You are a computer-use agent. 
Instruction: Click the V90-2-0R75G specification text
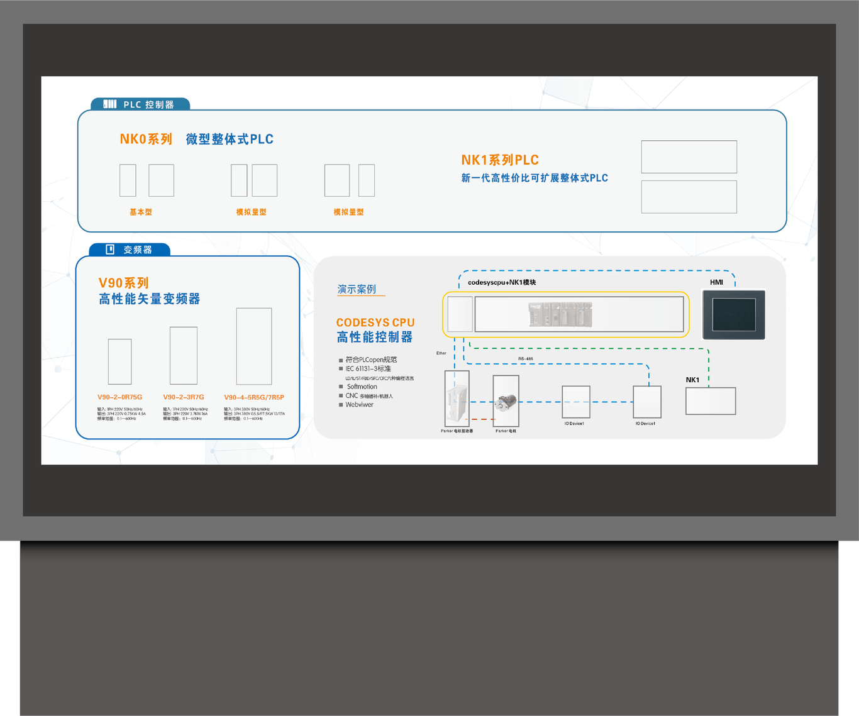121,414
